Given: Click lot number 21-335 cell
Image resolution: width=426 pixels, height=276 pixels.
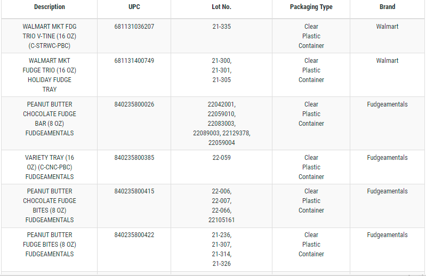Looking at the screenshot, I should tap(221, 27).
